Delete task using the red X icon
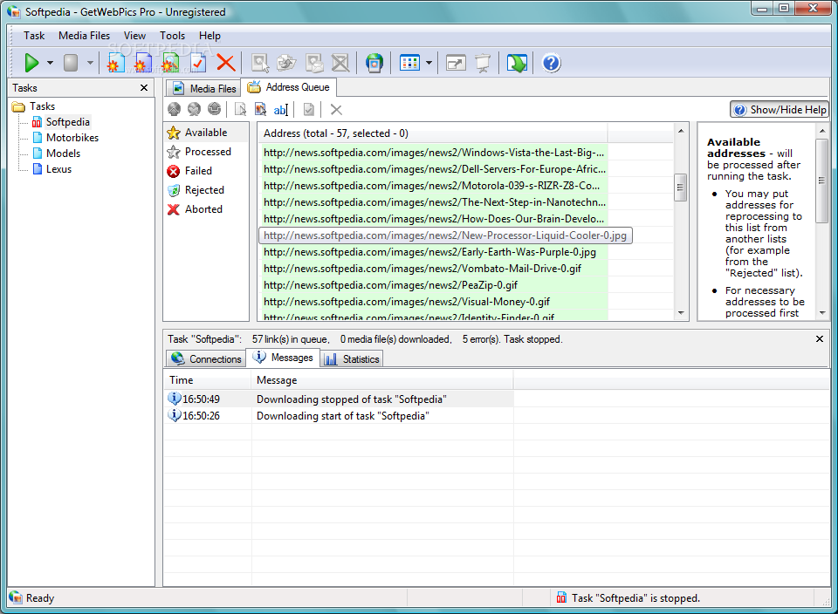 [225, 63]
